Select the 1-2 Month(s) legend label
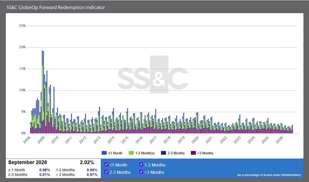Image resolution: width=309 pixels, height=182 pixels. [145, 153]
